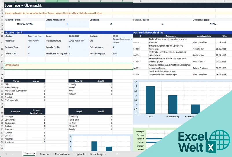Click the Ampel table header
Screen dimensions: 232x157
pos(79,112)
